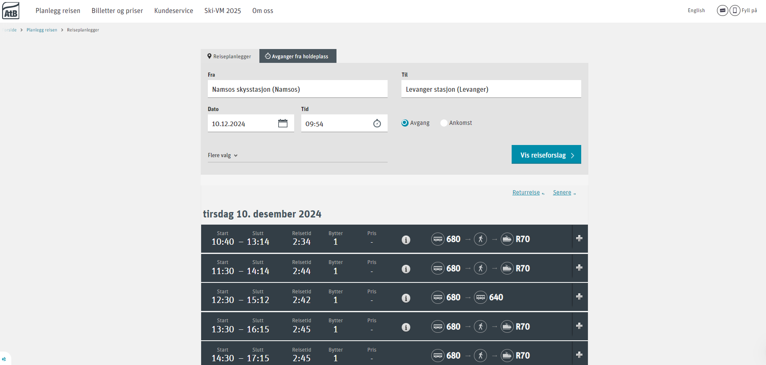Click the R70 train icon in 11:30 trip
The image size is (766, 365).
[507, 268]
